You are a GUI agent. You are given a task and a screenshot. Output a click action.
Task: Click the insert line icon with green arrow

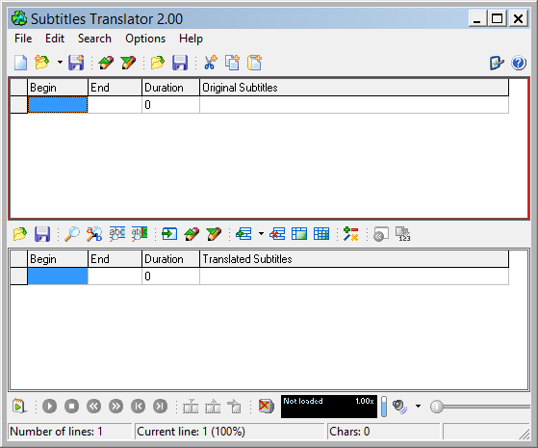pyautogui.click(x=243, y=234)
